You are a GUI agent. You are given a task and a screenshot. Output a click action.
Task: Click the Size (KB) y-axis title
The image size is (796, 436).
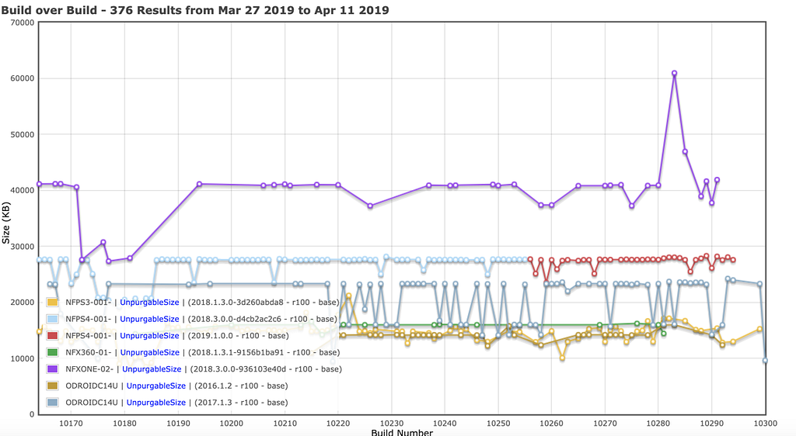6,223
